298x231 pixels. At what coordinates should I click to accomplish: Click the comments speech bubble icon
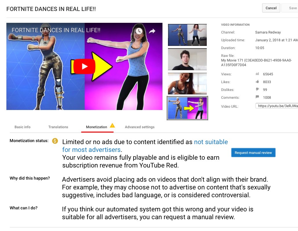[x=257, y=97]
